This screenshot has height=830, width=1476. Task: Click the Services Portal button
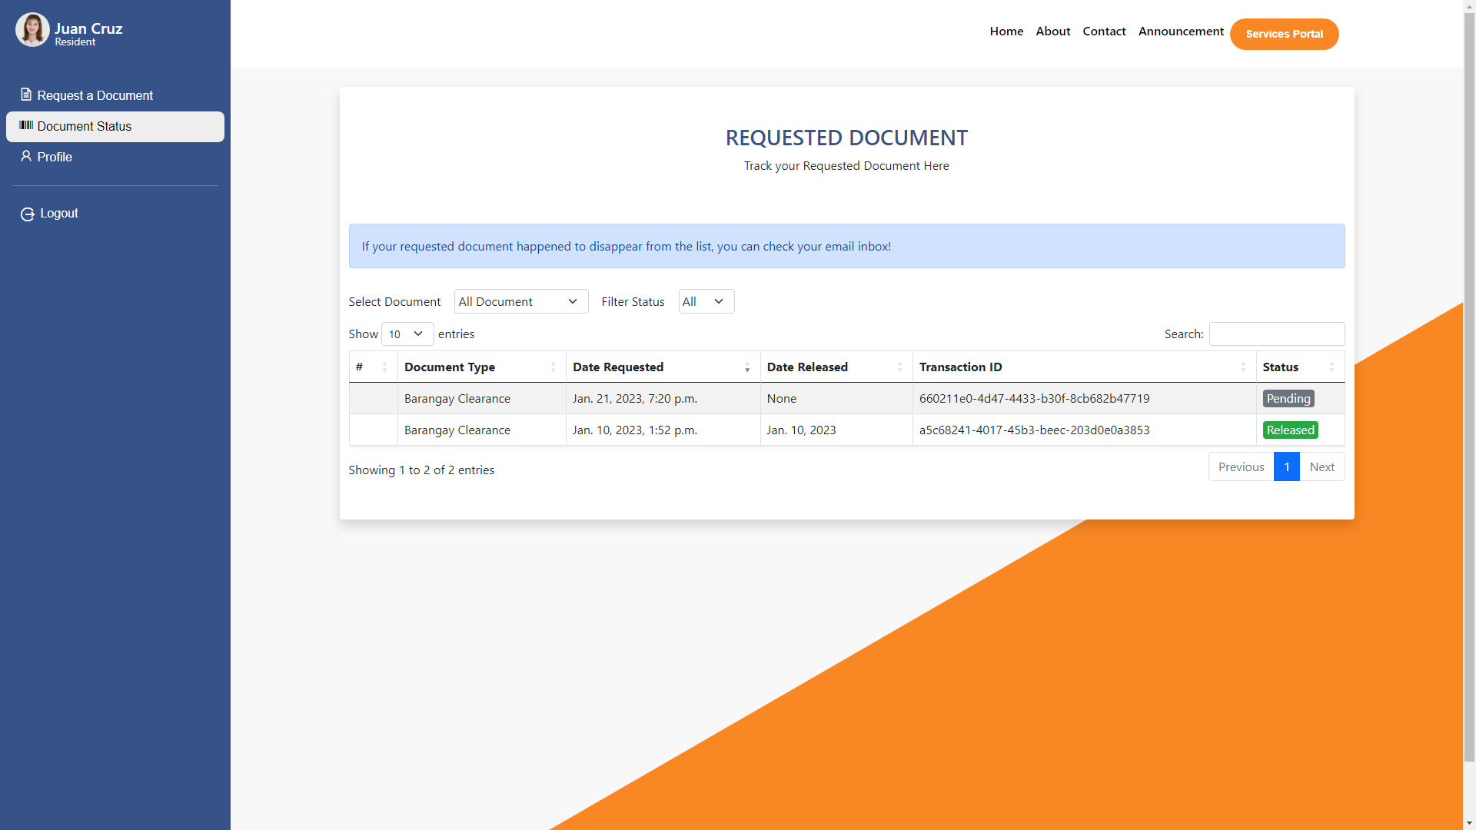[x=1284, y=34]
